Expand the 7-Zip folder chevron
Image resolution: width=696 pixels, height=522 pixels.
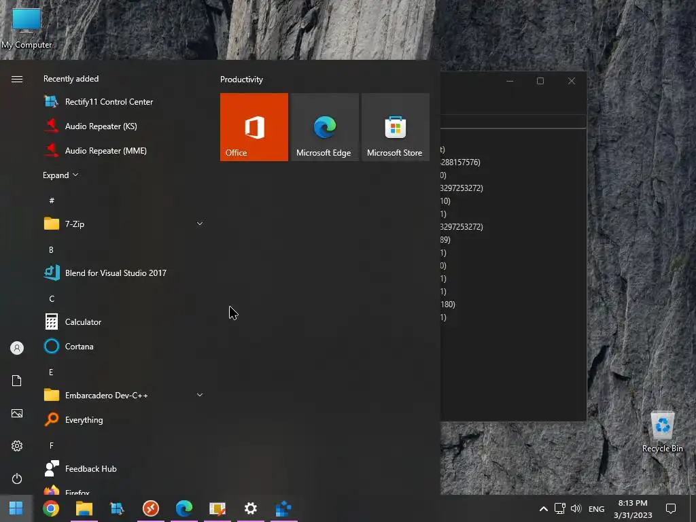pyautogui.click(x=200, y=224)
